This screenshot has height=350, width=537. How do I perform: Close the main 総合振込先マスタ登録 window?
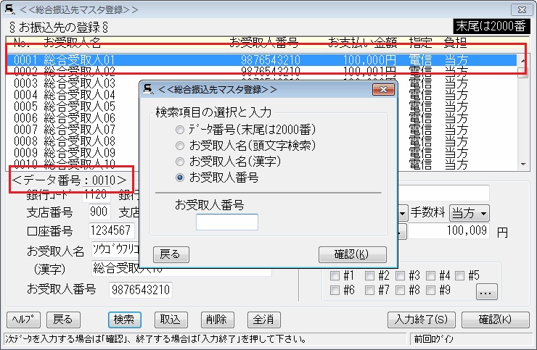click(x=522, y=9)
